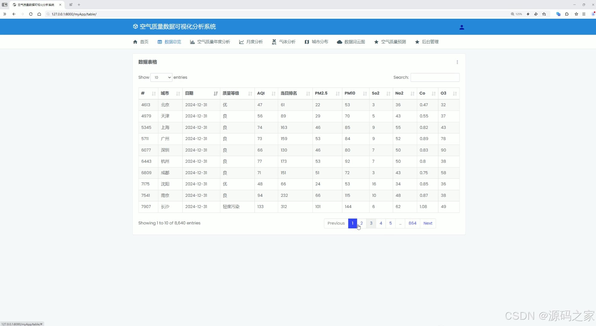This screenshot has height=326, width=596.
Task: Focus the table Search input box
Action: [x=435, y=78]
